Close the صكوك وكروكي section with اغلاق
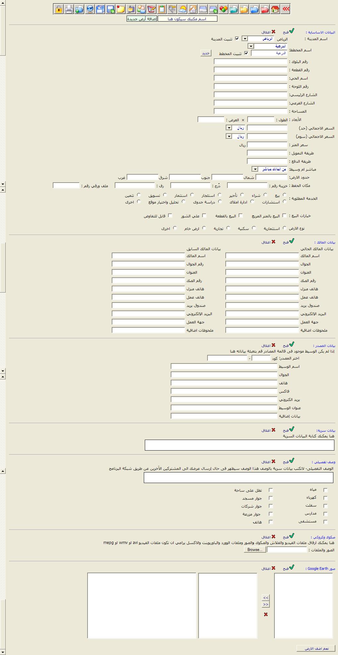The width and height of the screenshot is (338, 655). pos(268,537)
